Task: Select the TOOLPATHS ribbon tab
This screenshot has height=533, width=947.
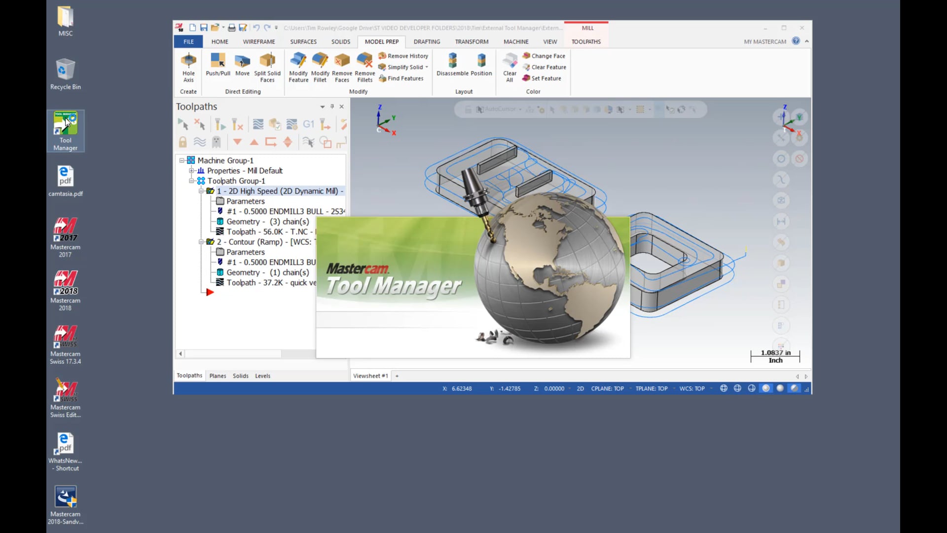Action: [585, 41]
